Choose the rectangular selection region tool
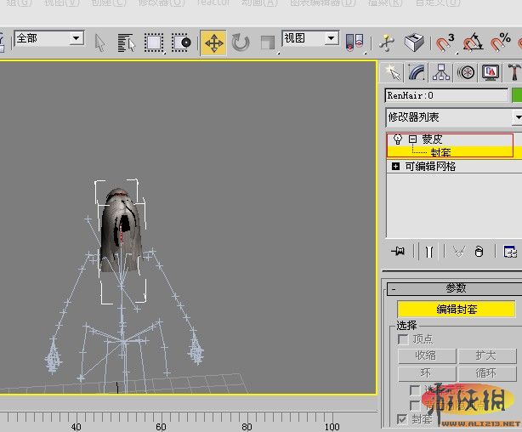The width and height of the screenshot is (522, 432). (x=154, y=43)
